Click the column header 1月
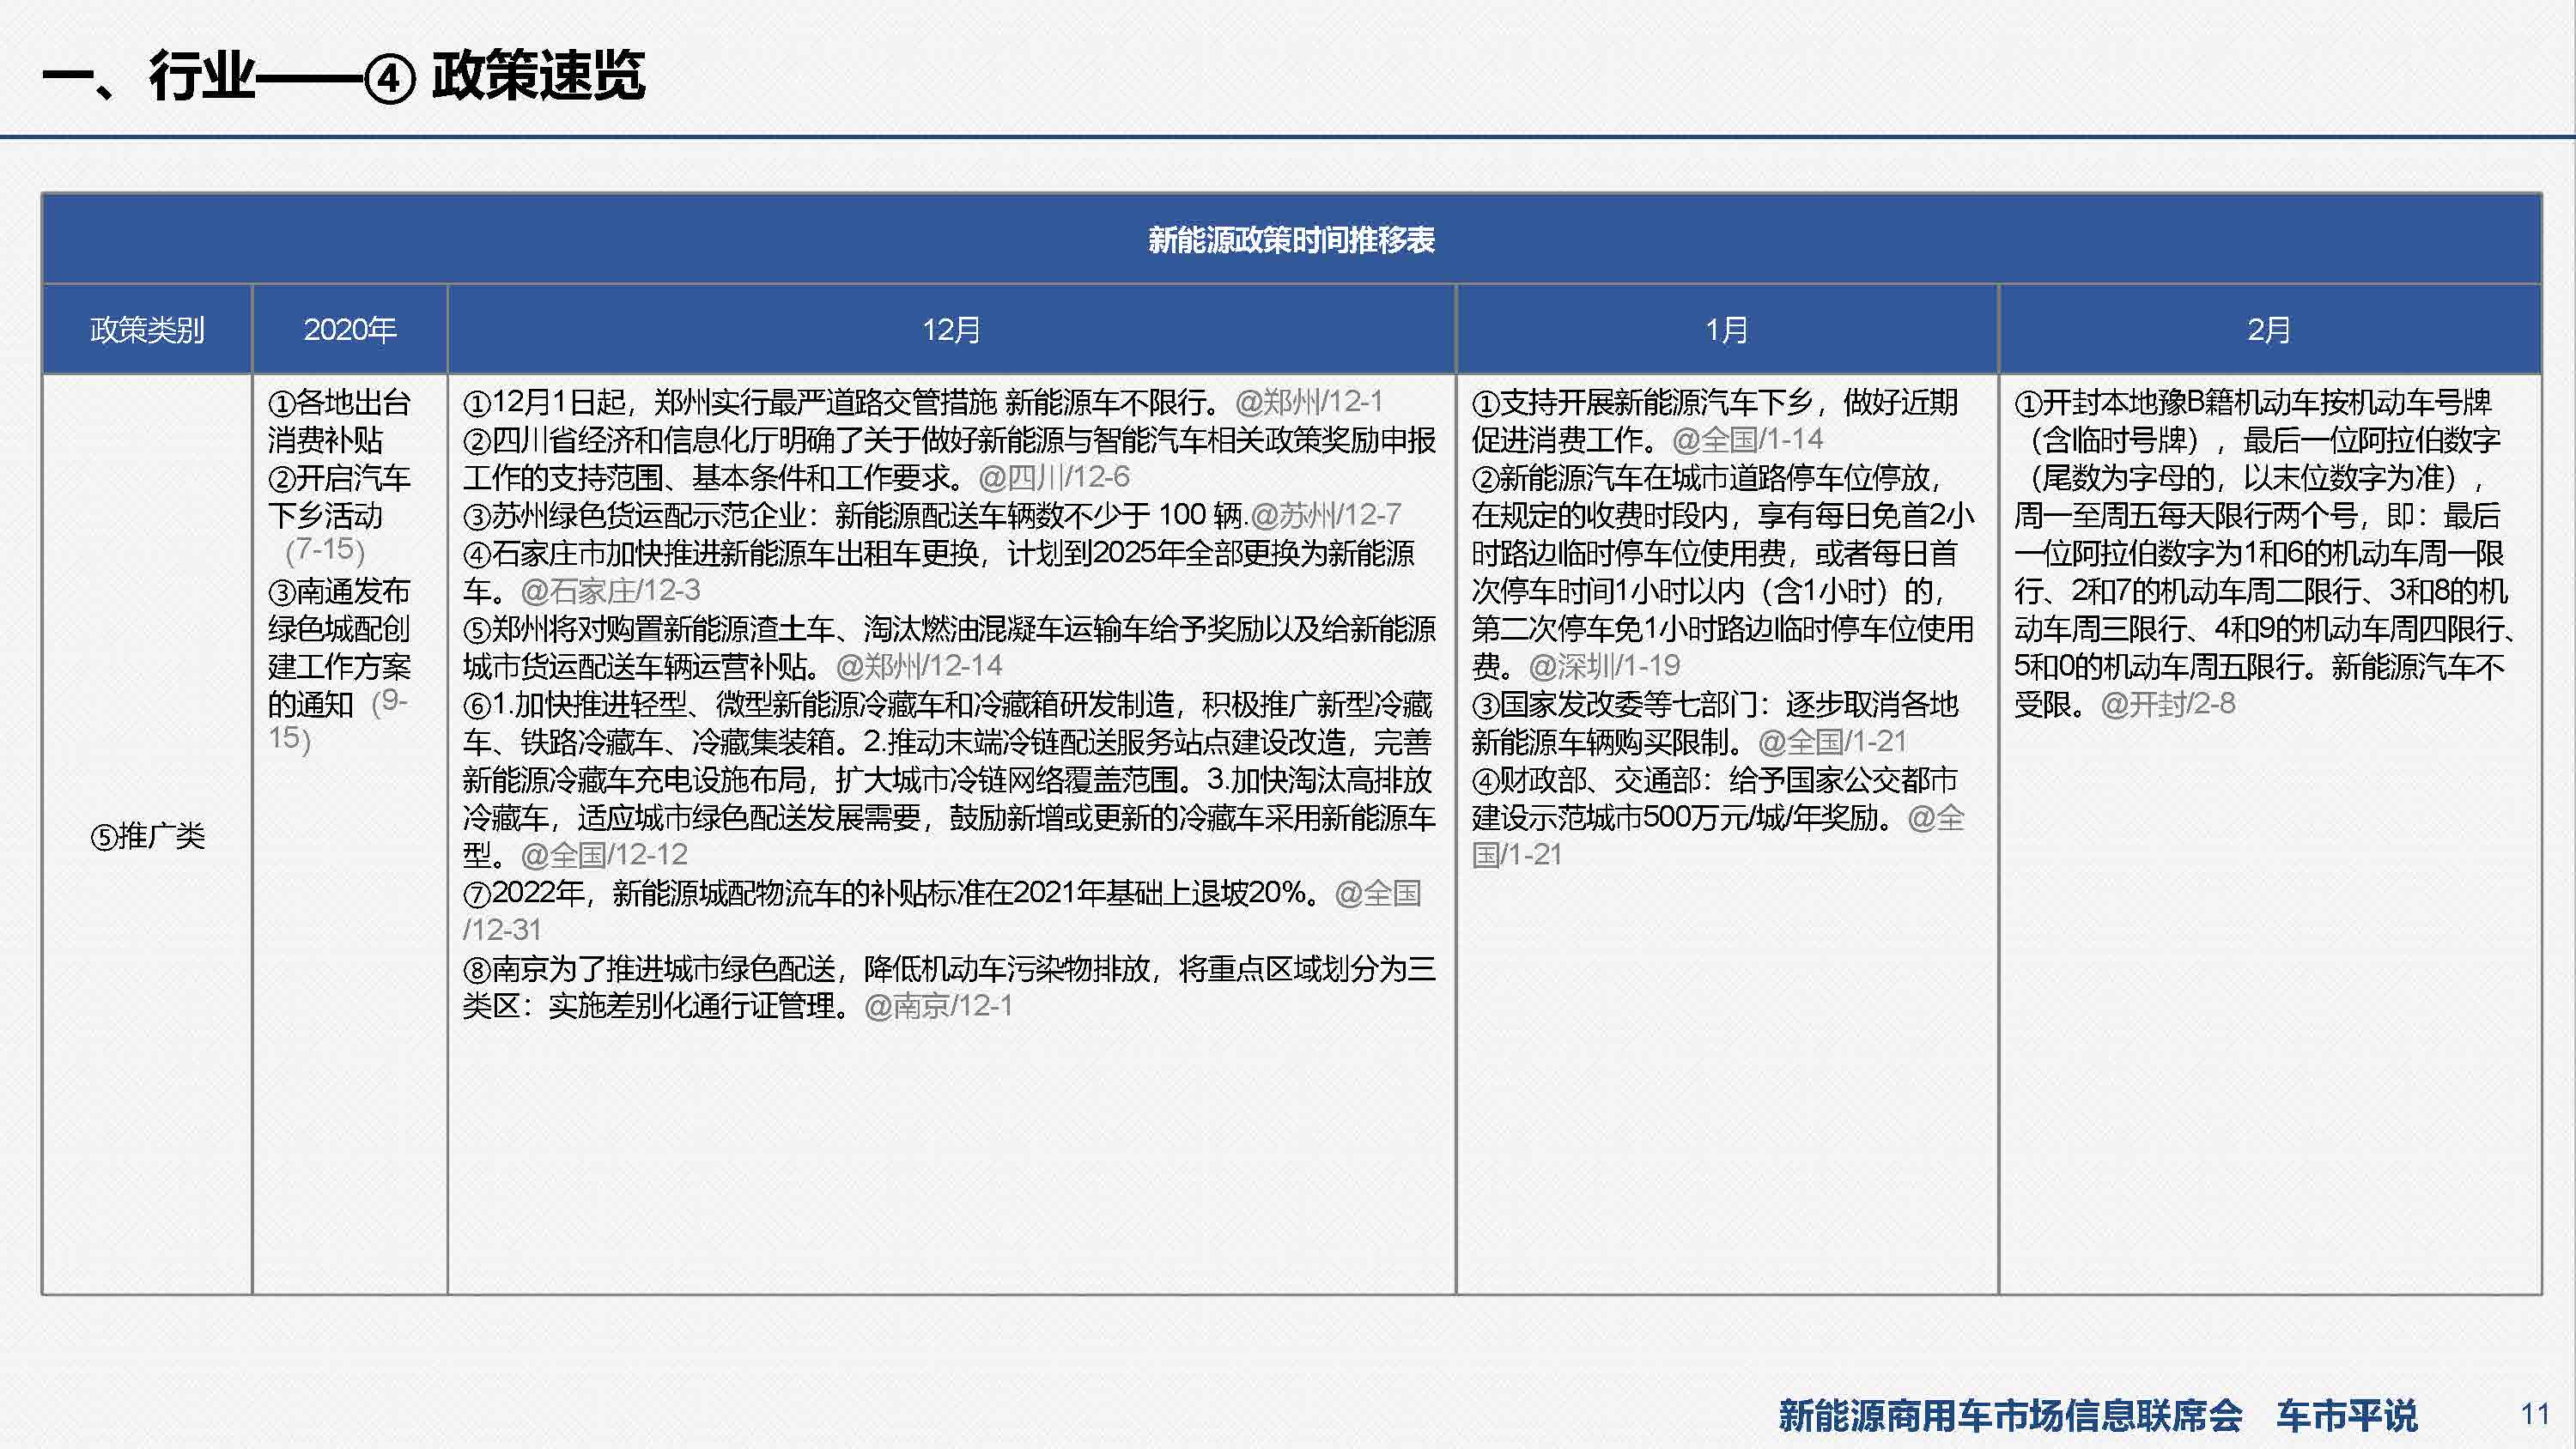This screenshot has width=2576, height=1449. tap(1727, 330)
